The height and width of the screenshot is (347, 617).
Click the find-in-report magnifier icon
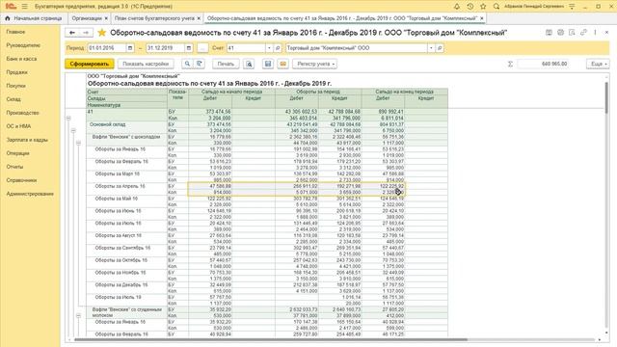(187, 64)
